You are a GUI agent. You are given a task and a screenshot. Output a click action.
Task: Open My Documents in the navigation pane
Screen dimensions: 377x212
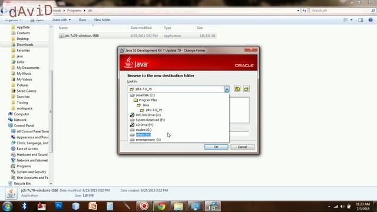[28, 68]
